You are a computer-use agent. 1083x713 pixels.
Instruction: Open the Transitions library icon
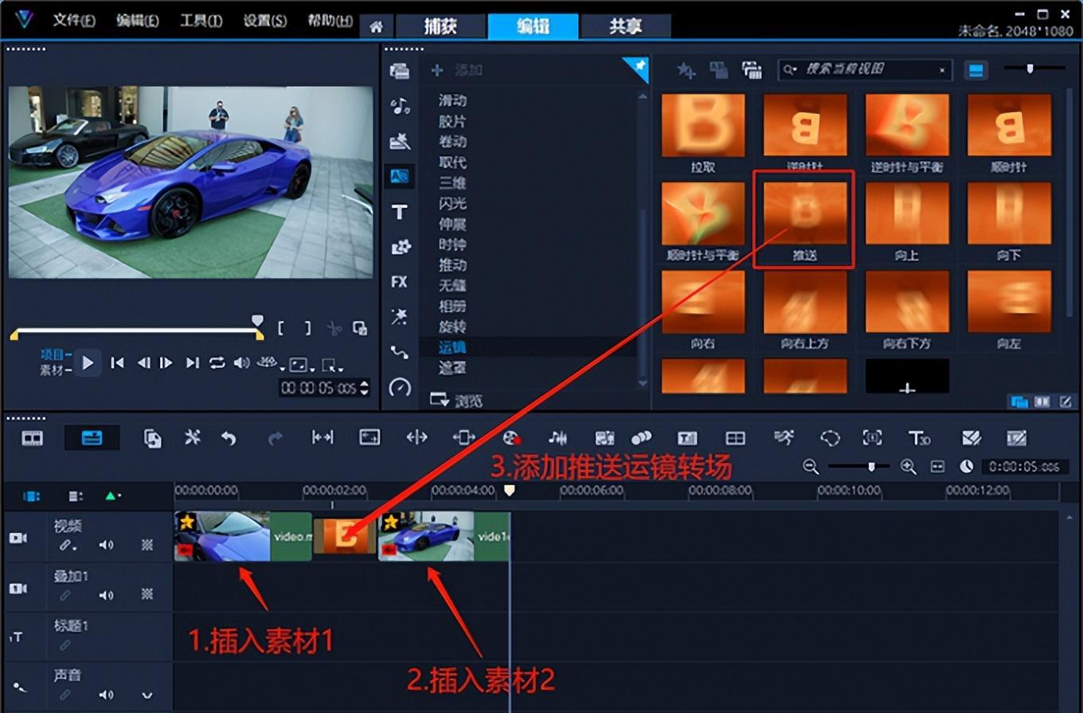tap(400, 176)
